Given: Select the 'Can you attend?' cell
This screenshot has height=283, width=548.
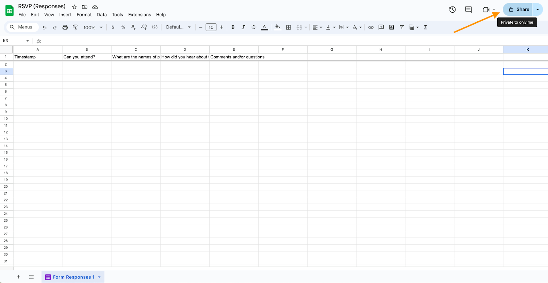Looking at the screenshot, I should (x=87, y=57).
